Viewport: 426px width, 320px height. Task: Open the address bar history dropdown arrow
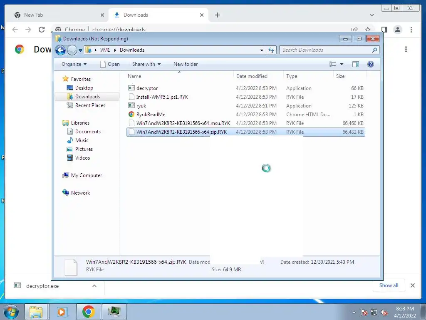[x=262, y=50]
